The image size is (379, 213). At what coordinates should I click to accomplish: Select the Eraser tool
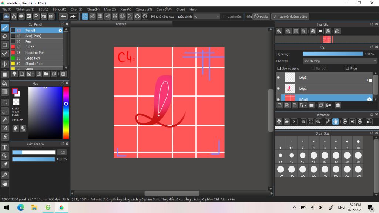tap(4, 36)
